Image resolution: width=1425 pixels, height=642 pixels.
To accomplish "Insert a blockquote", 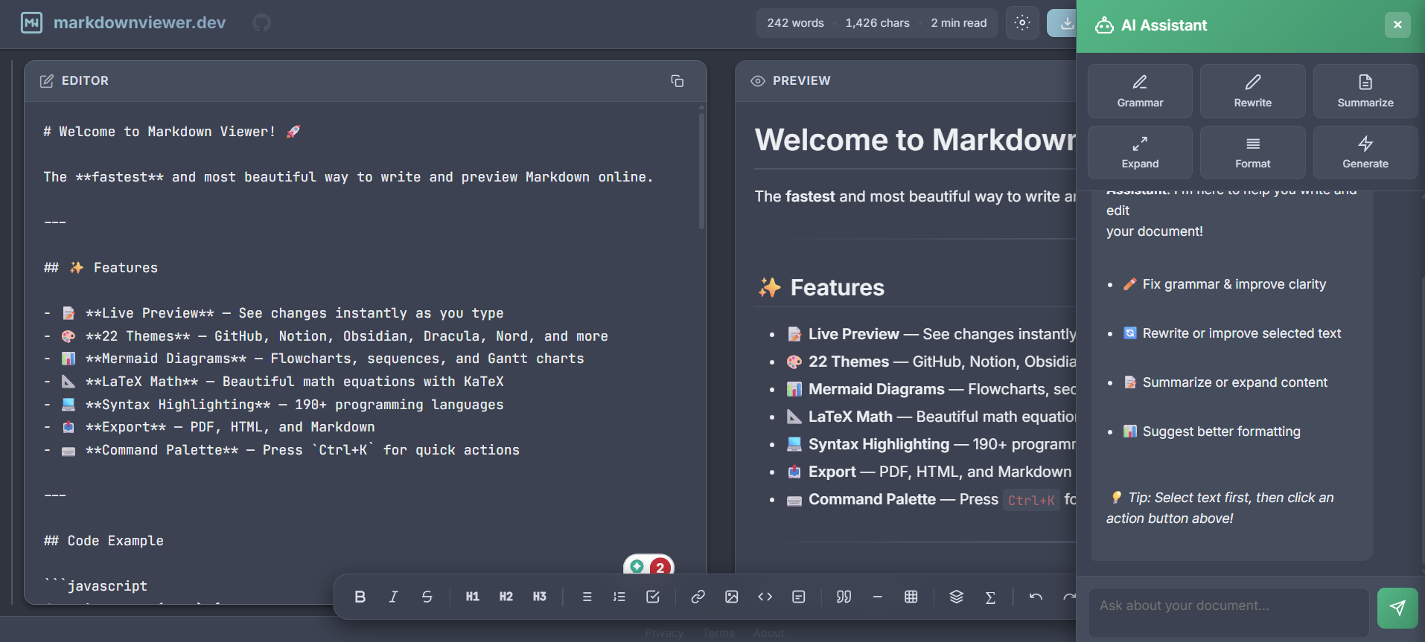I will [844, 597].
